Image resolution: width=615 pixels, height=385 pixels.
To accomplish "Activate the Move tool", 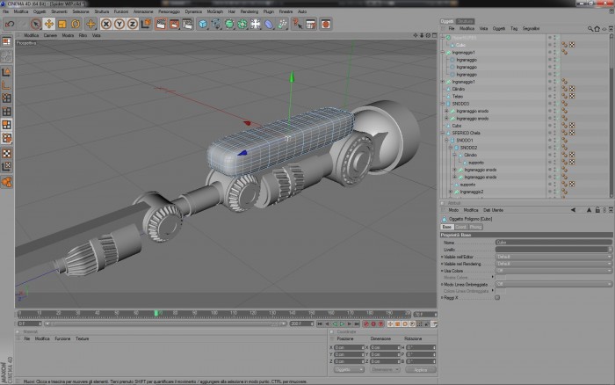I will 49,25.
